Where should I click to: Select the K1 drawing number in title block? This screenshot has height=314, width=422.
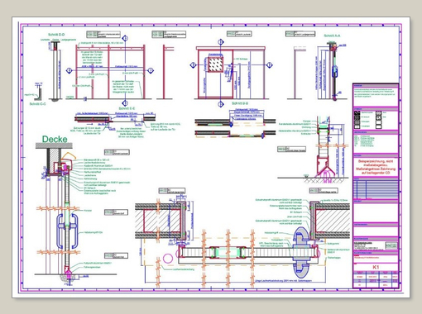tap(376, 267)
